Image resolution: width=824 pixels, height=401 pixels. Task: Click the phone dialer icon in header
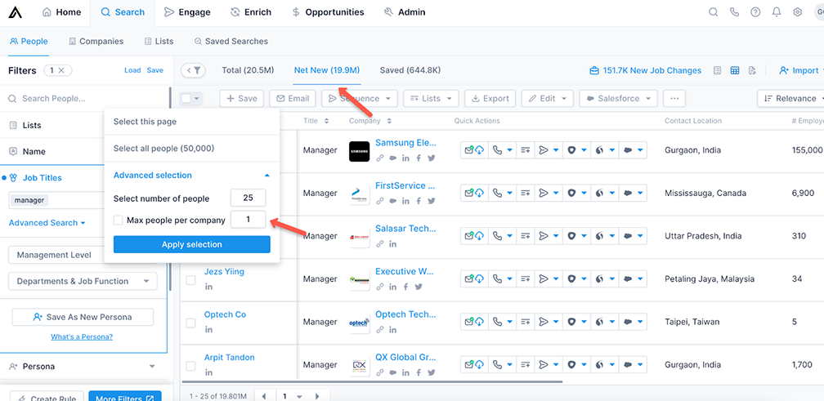[x=734, y=12]
